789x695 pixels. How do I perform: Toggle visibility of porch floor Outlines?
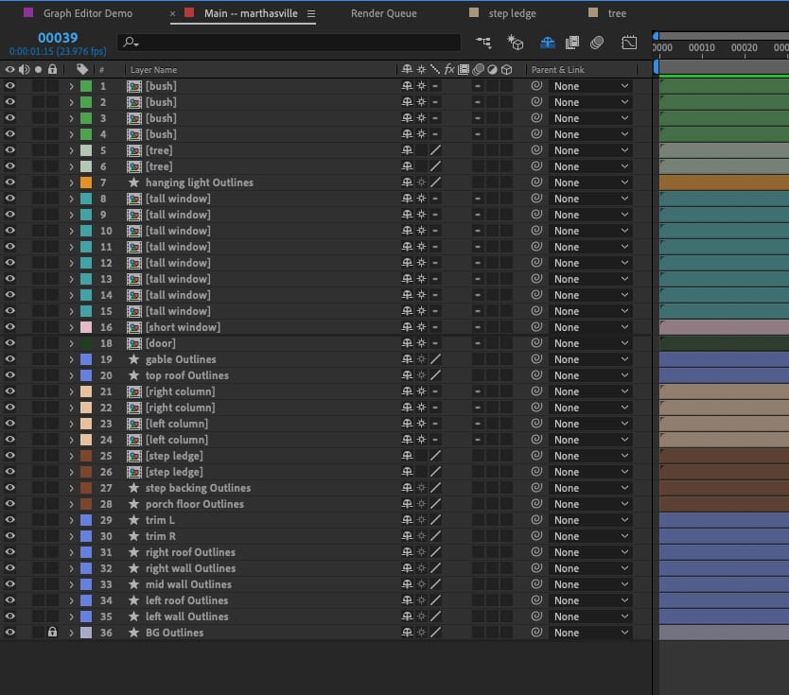(9, 504)
